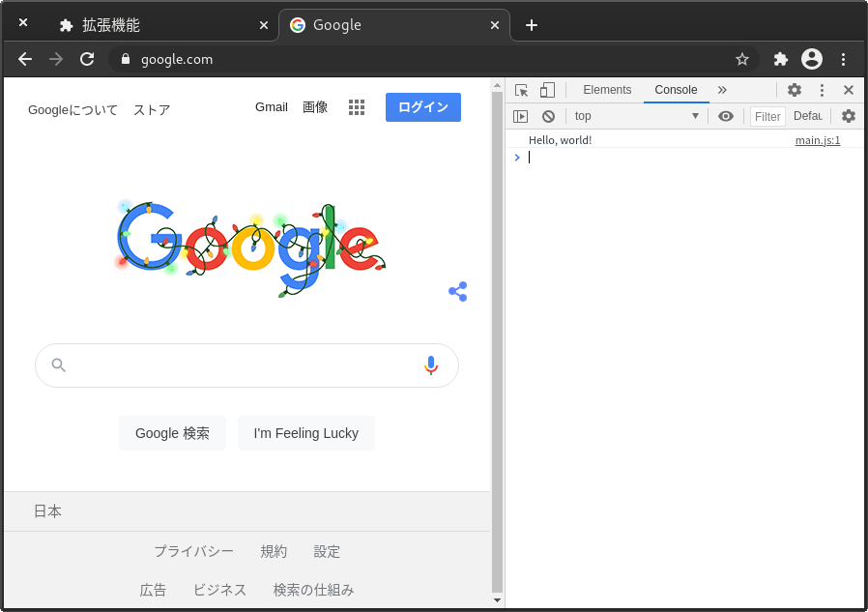Create a live expression with the eye icon

[x=726, y=115]
